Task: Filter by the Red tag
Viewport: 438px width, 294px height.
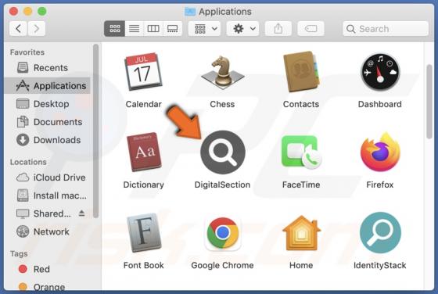Action: (47, 269)
